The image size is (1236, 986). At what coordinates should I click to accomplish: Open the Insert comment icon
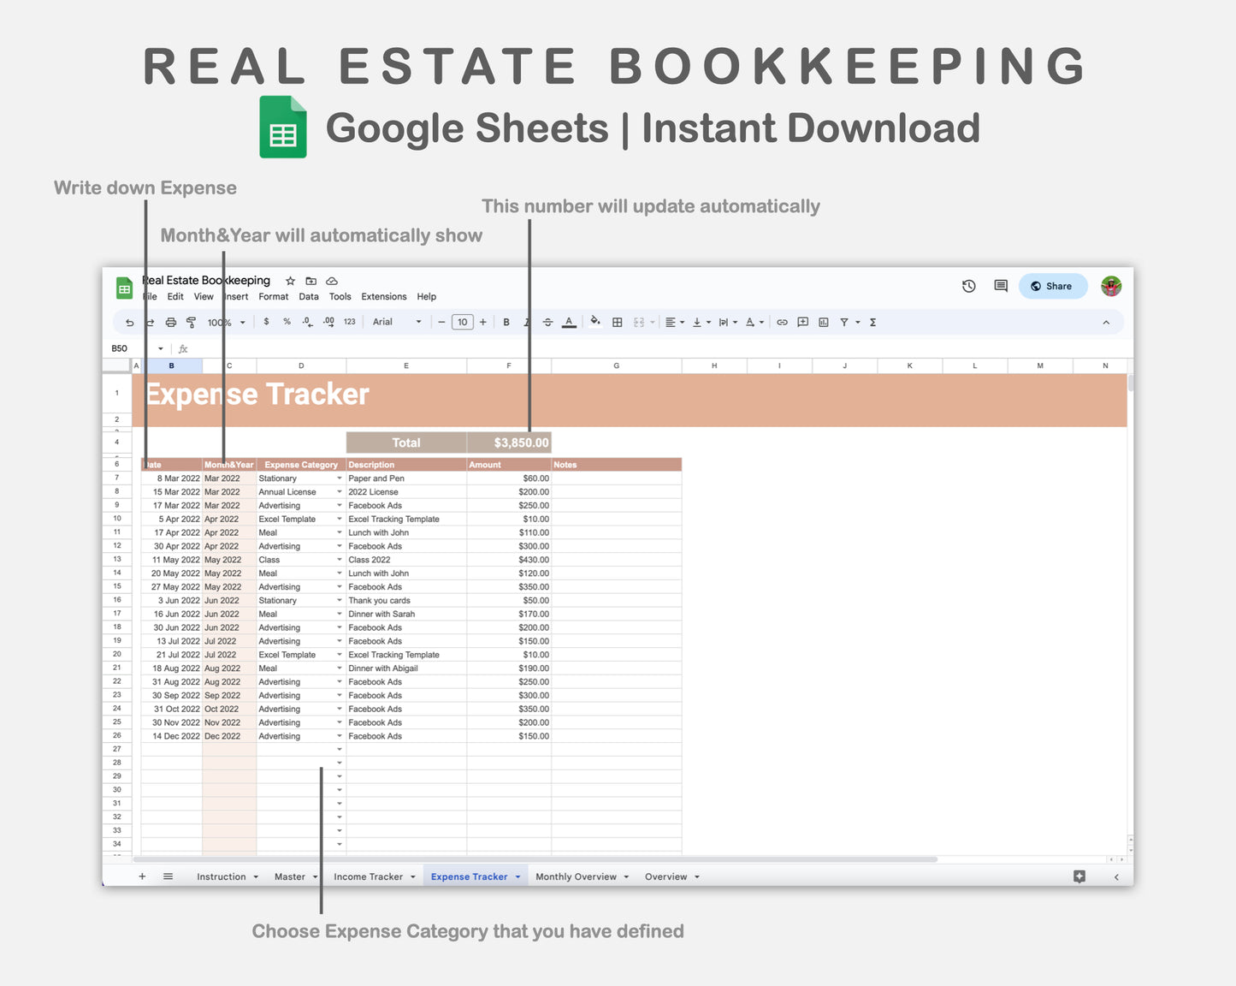802,322
